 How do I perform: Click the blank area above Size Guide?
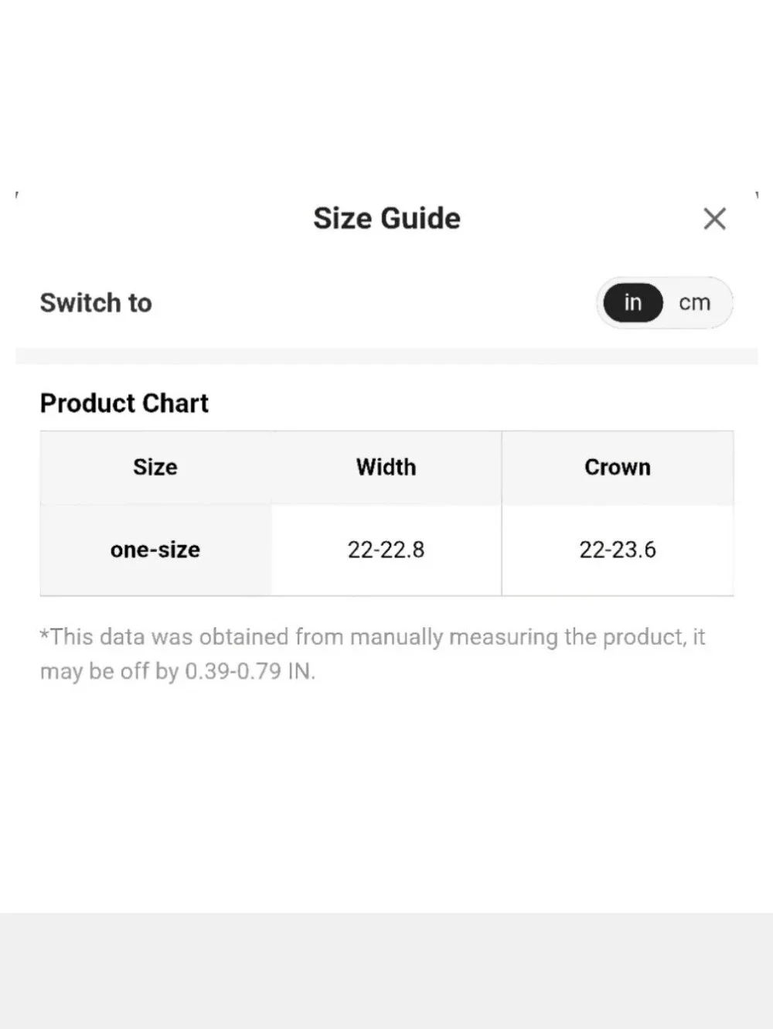pos(386,93)
